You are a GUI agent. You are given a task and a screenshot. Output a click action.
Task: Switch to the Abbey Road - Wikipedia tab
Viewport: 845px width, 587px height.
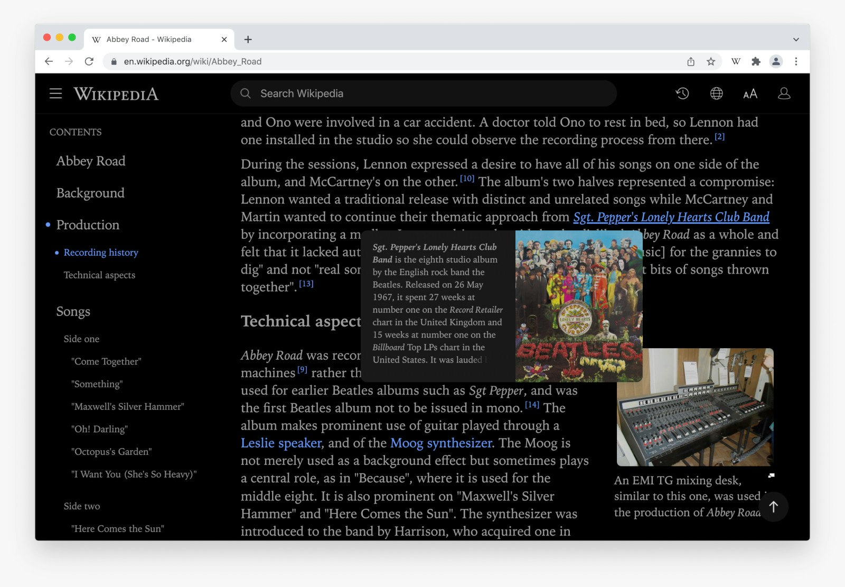pos(148,39)
